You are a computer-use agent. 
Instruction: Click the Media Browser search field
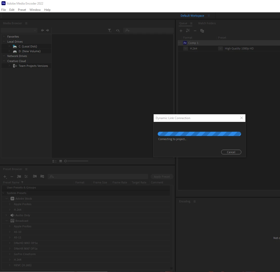(149, 30)
